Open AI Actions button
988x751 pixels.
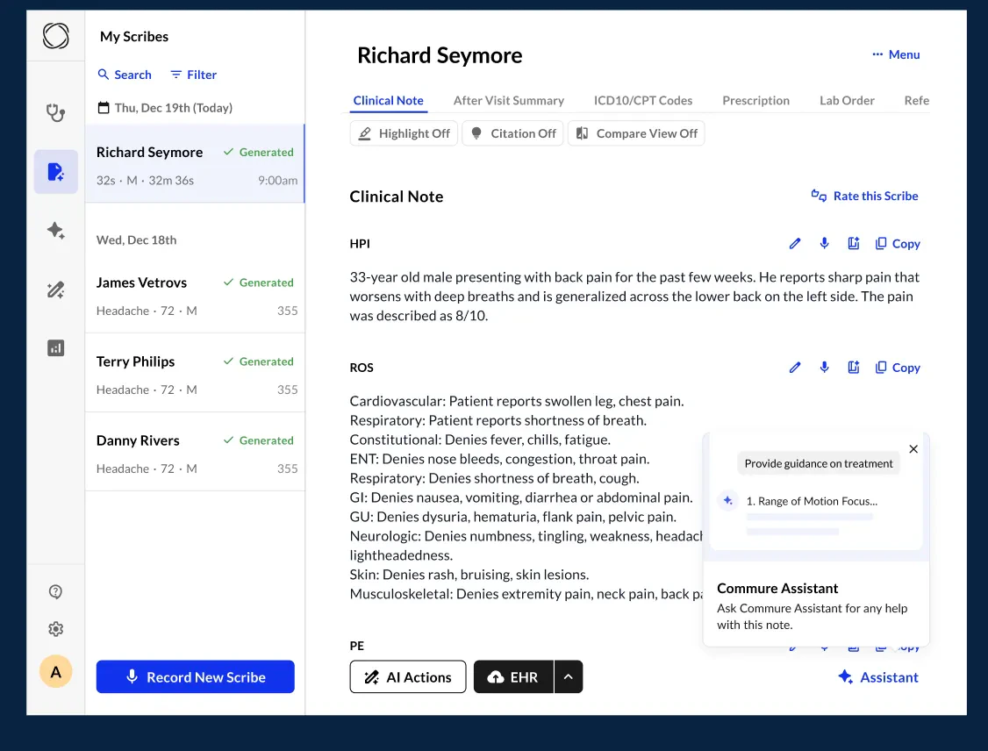pos(408,676)
